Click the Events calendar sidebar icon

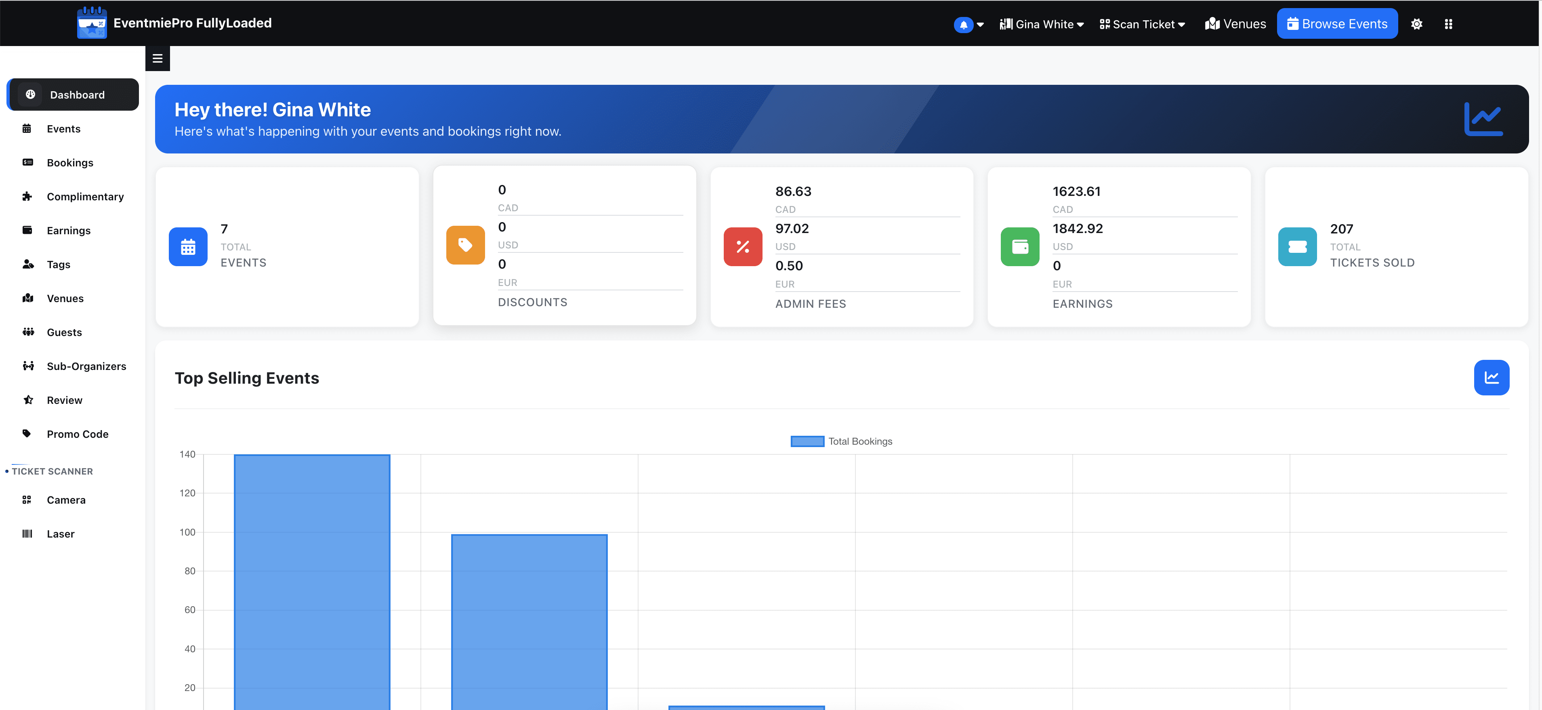coord(27,128)
